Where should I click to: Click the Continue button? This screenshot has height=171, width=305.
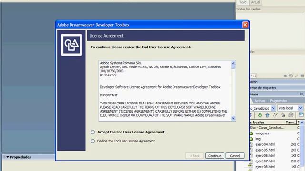pos(215,156)
